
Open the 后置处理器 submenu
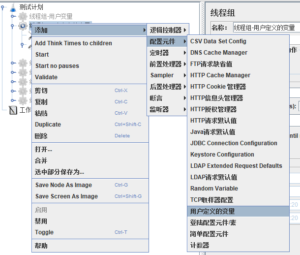pyautogui.click(x=168, y=87)
